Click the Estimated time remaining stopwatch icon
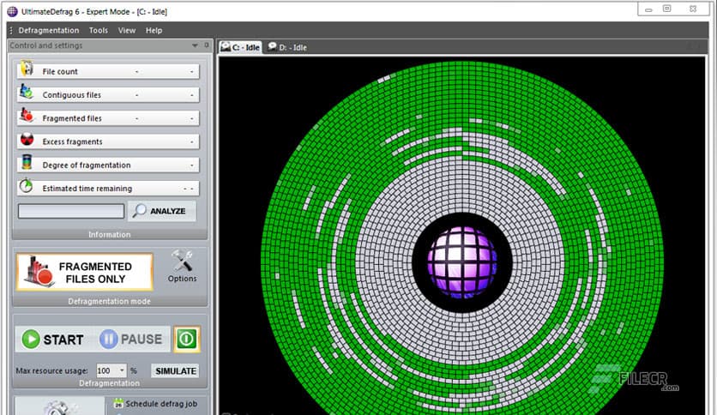 (26, 185)
